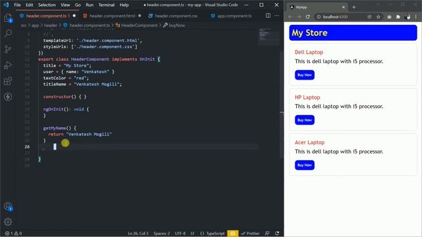This screenshot has height=237, width=422.
Task: Open a new browser tab
Action: [x=353, y=7]
